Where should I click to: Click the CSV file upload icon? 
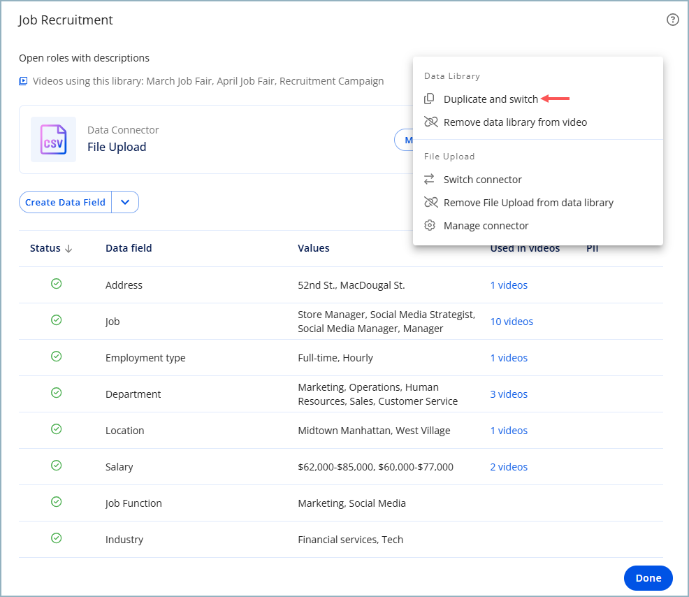click(x=53, y=139)
